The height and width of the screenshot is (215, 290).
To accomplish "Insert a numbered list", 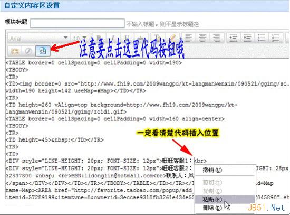I will tap(276, 38).
